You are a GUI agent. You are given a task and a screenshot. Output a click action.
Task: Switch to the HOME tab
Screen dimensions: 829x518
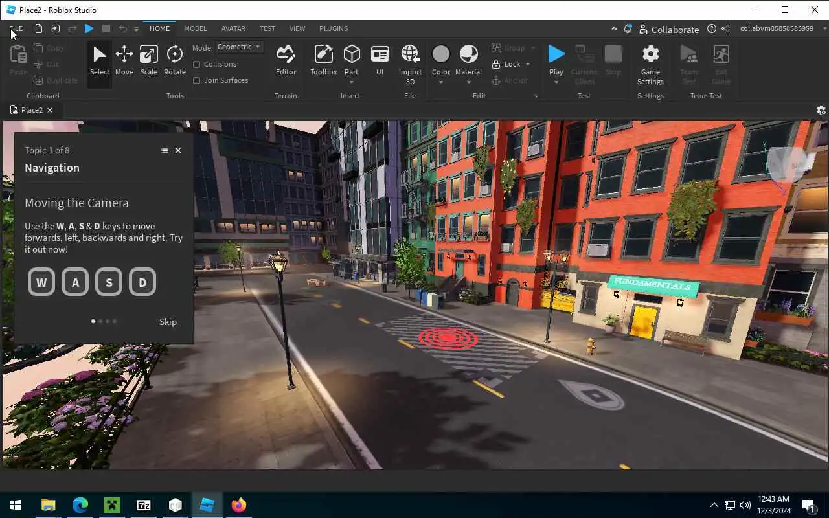159,28
